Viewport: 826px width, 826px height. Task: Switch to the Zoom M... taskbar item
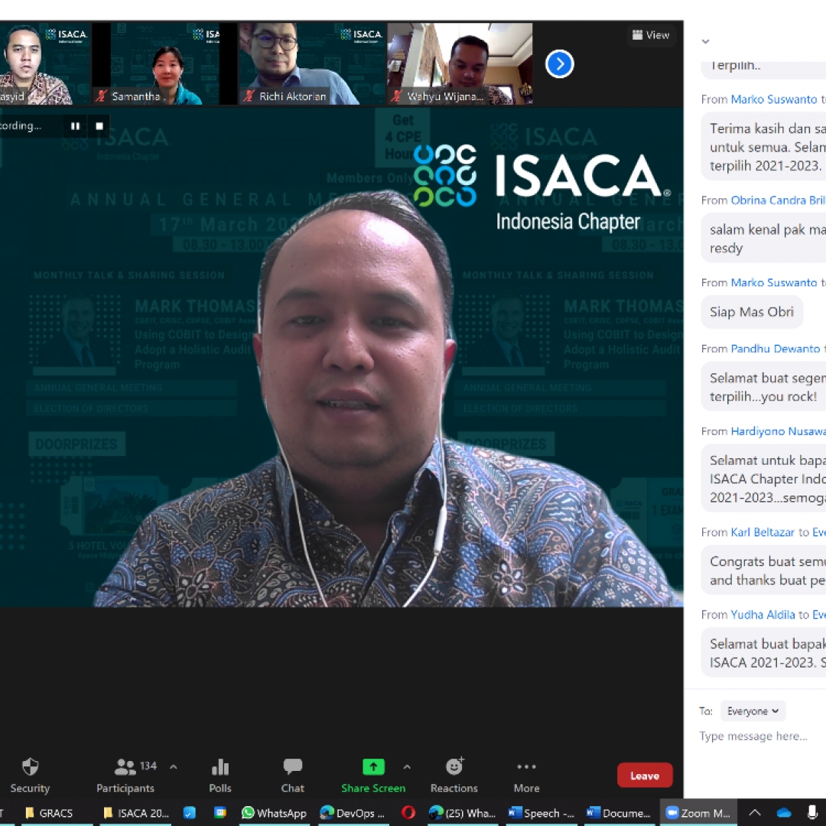(698, 813)
